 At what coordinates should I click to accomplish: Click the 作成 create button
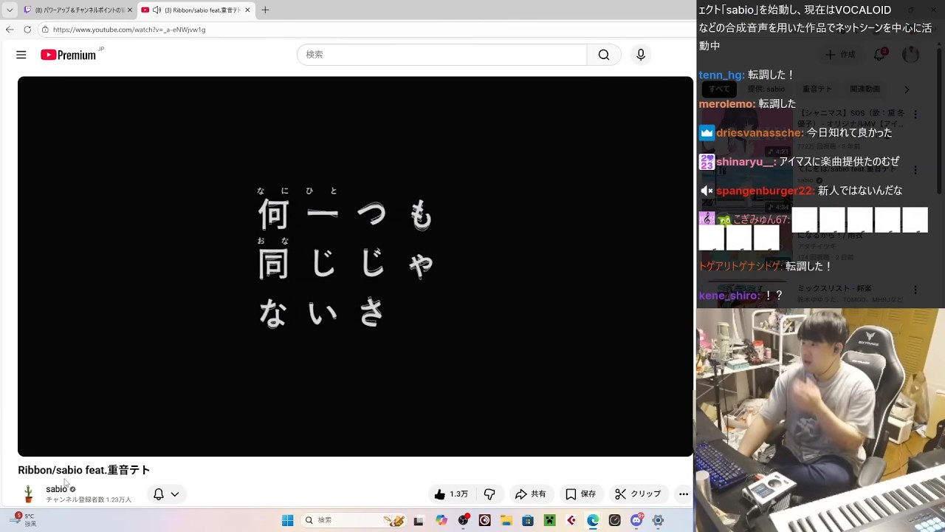click(840, 55)
